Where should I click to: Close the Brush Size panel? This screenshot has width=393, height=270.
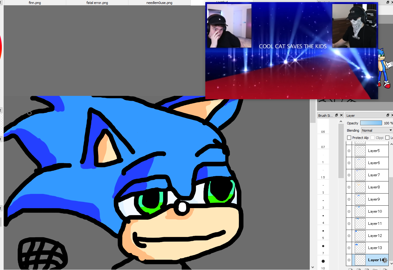(x=341, y=115)
